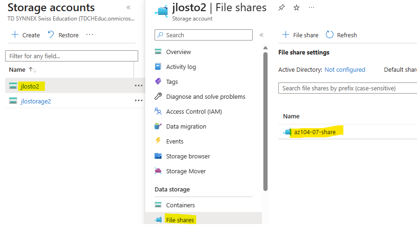This screenshot has width=417, height=225.
Task: Open the Overview menu item
Action: (178, 52)
